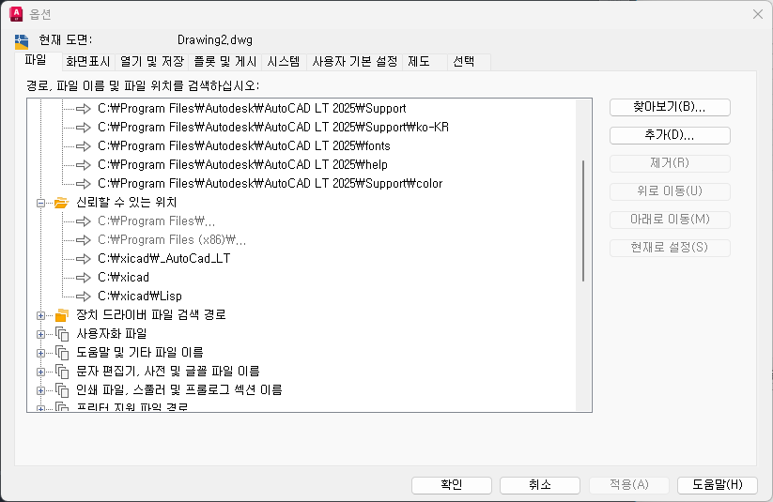Collapse the 신뢰할 수 있는 위치 node

pyautogui.click(x=41, y=203)
